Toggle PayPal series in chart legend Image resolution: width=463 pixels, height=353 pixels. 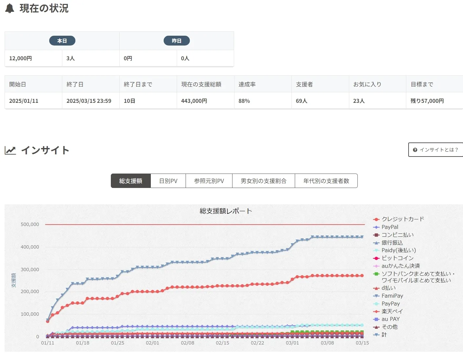390,227
